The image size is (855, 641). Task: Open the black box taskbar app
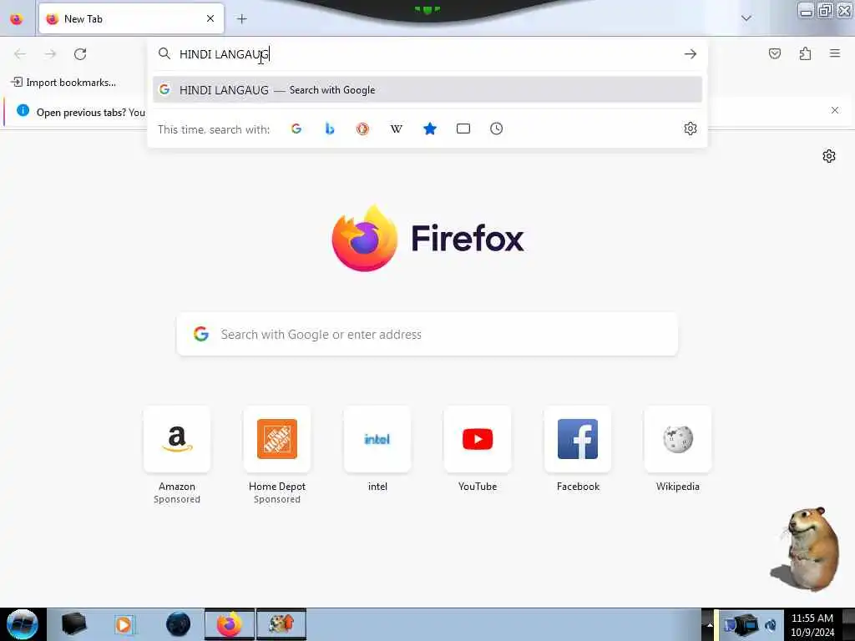(73, 624)
